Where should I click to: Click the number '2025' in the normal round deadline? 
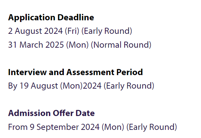pyautogui.click(x=55, y=45)
